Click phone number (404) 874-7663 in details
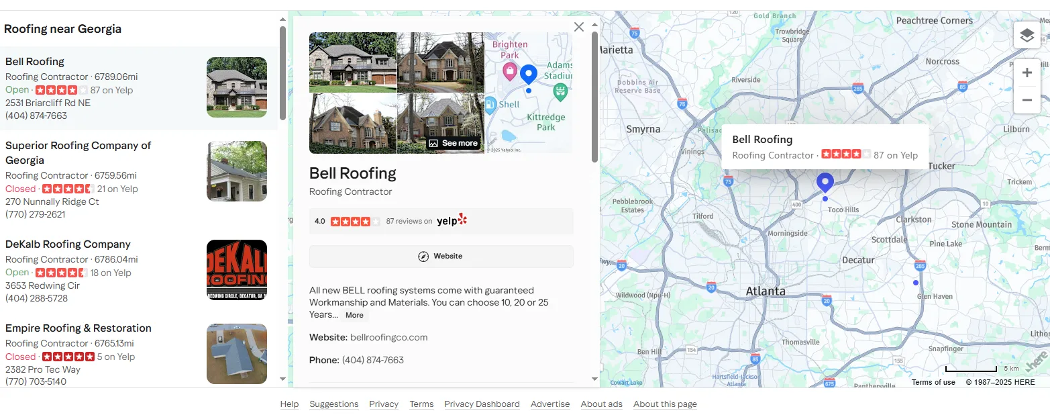Screen dimensions: 1050x417 tap(373, 360)
